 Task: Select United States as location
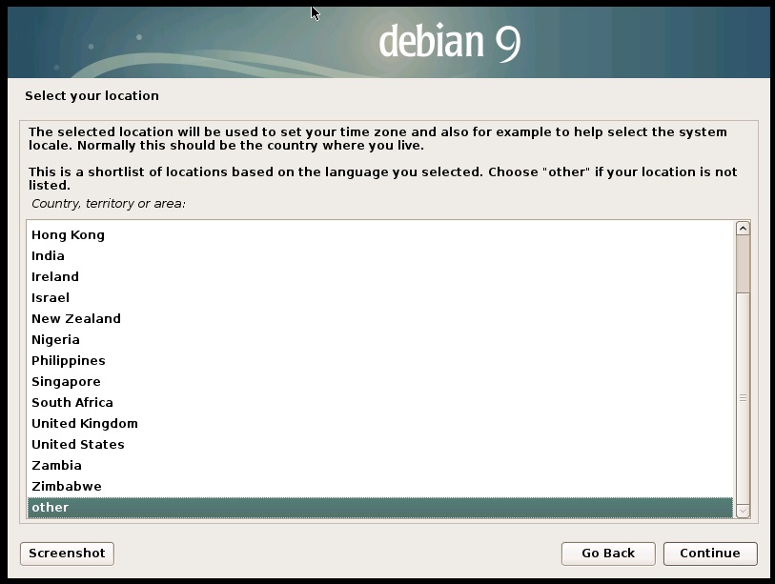point(78,444)
